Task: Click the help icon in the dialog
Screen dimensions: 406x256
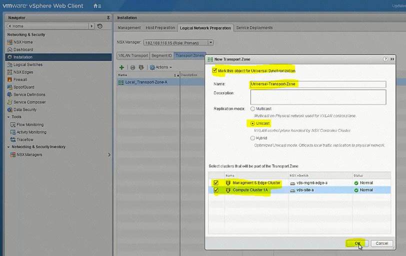Action: [x=385, y=59]
